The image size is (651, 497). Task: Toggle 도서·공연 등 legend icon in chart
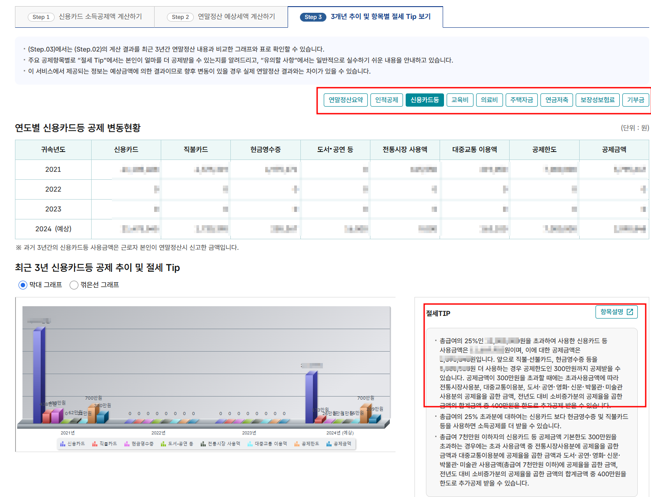pyautogui.click(x=163, y=444)
